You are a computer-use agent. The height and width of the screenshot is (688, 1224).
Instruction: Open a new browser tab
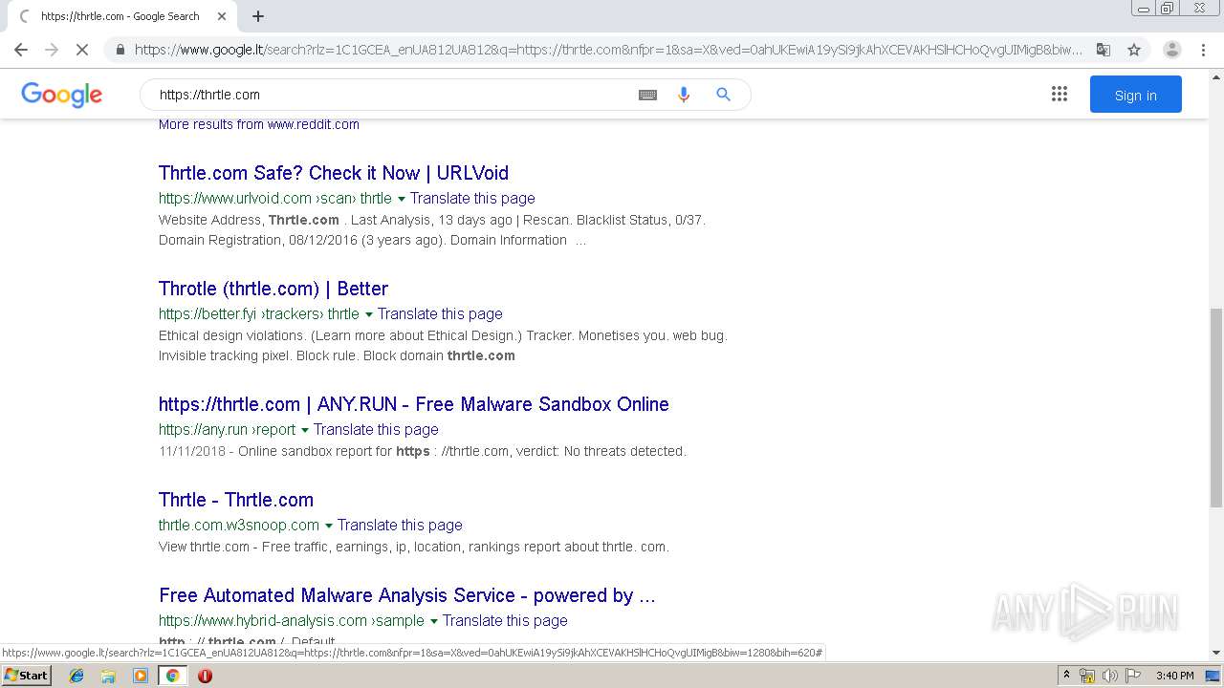coord(258,16)
